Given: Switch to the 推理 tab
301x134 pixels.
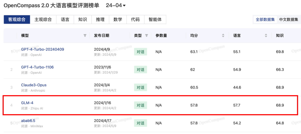Looking at the screenshot, I should coord(100,20).
